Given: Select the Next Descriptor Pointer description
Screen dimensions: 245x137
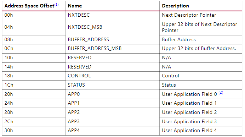Looking at the screenshot, I should coord(189,15).
